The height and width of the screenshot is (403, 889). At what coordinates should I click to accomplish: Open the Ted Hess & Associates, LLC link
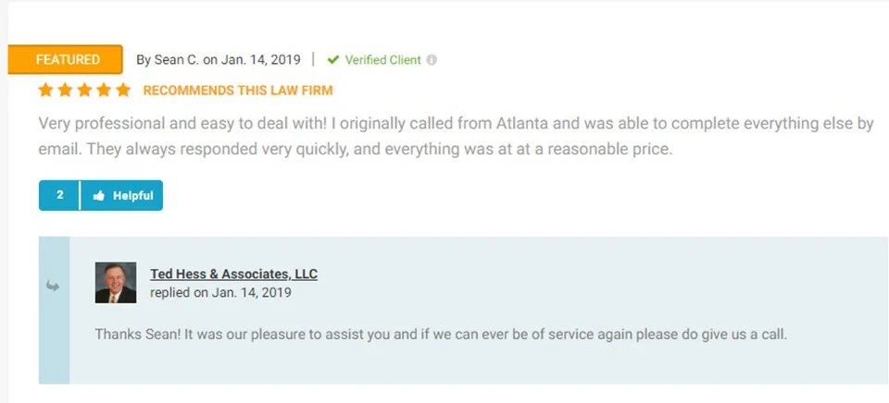(x=233, y=275)
